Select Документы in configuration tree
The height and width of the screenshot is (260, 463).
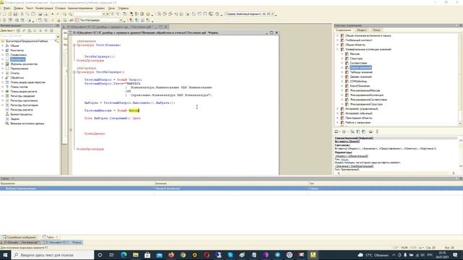click(x=17, y=59)
